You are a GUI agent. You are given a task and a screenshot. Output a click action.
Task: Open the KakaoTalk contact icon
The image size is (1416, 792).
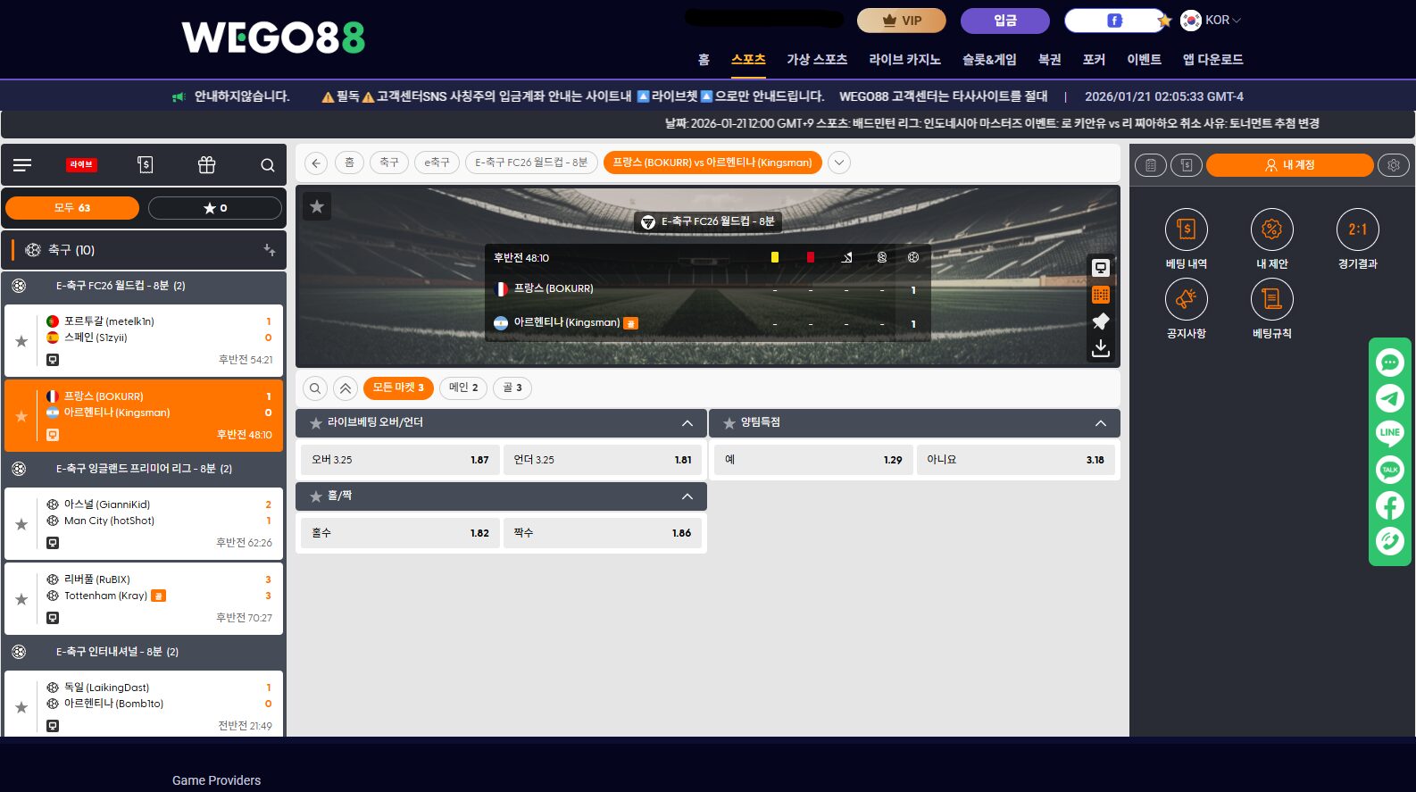(x=1390, y=470)
